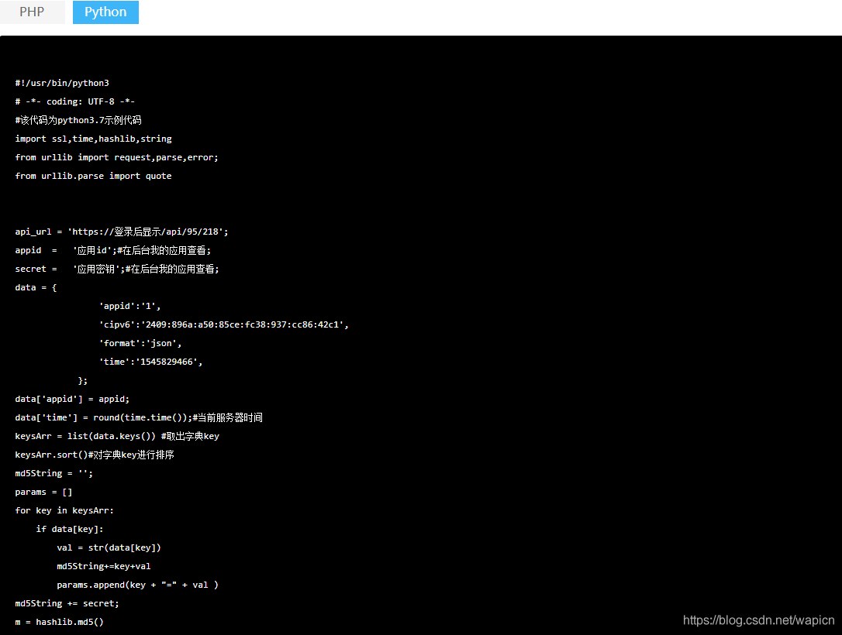Screen dimensions: 842x635
Task: Click 'keysArr = list(data.keys())' line
Action: pos(117,436)
